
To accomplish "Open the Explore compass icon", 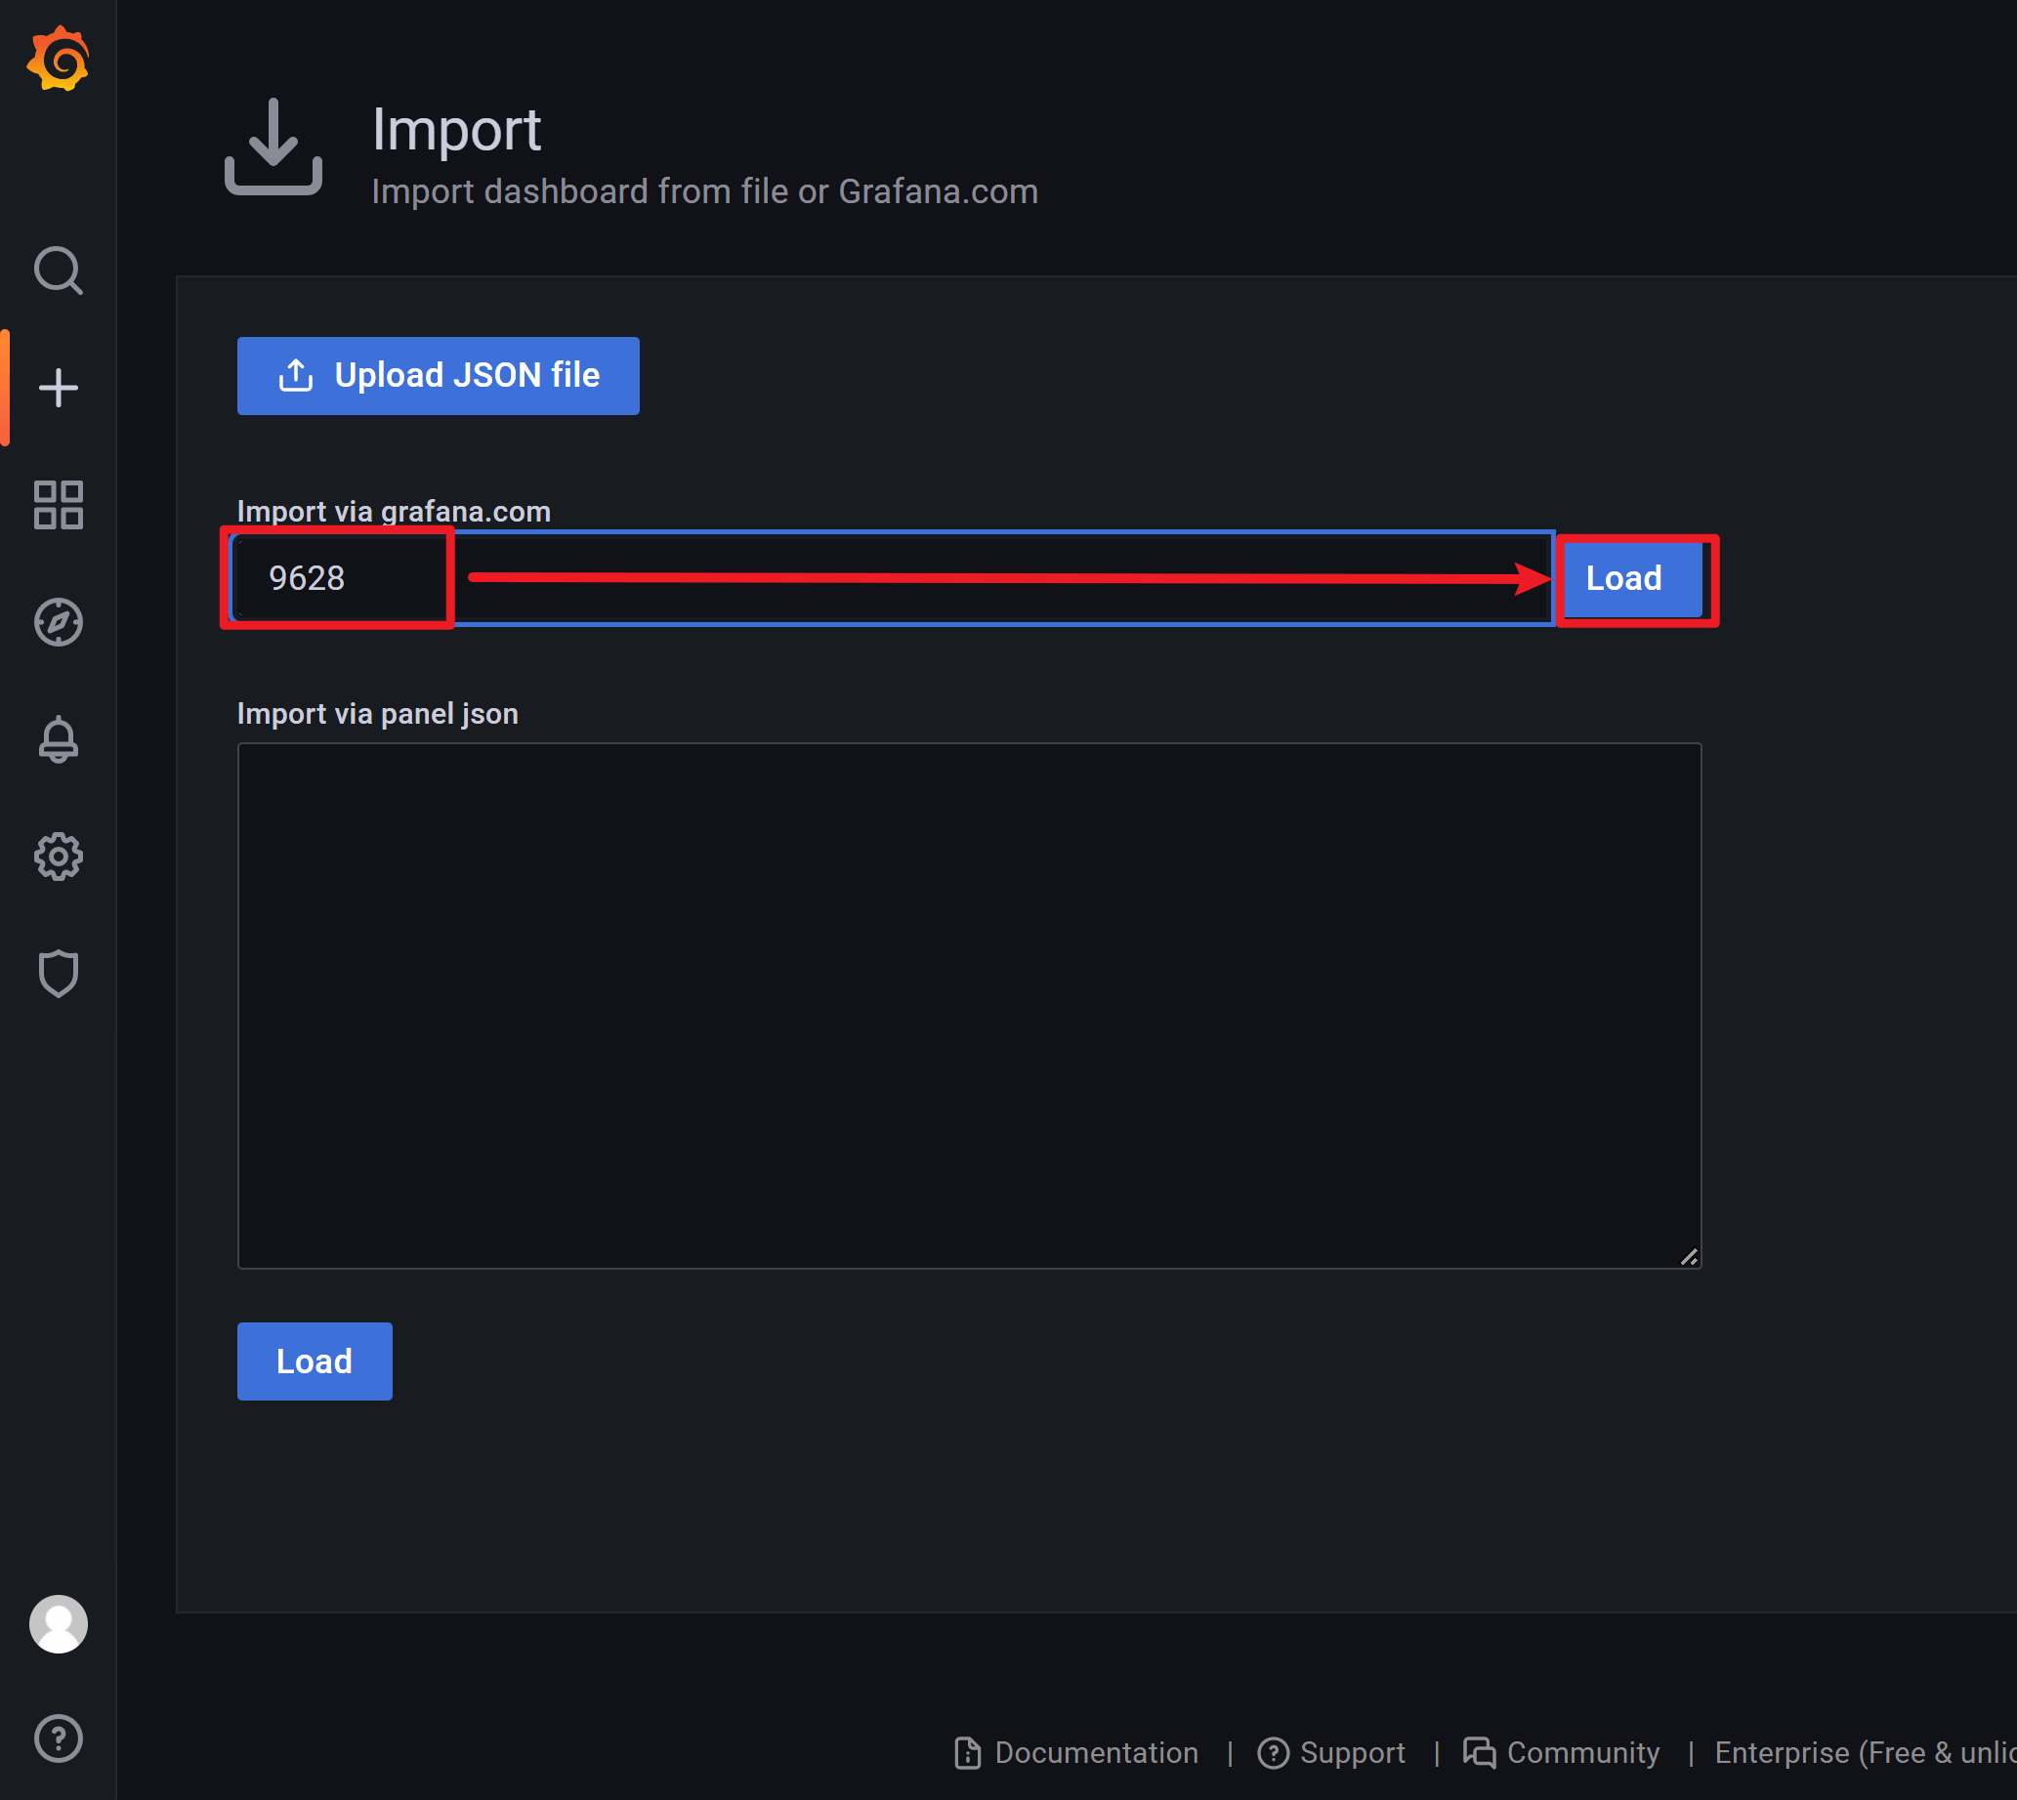I will click(x=59, y=622).
